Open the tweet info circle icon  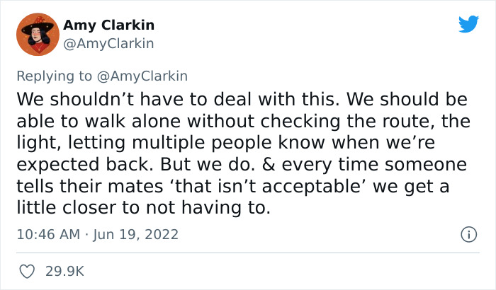[468, 233]
